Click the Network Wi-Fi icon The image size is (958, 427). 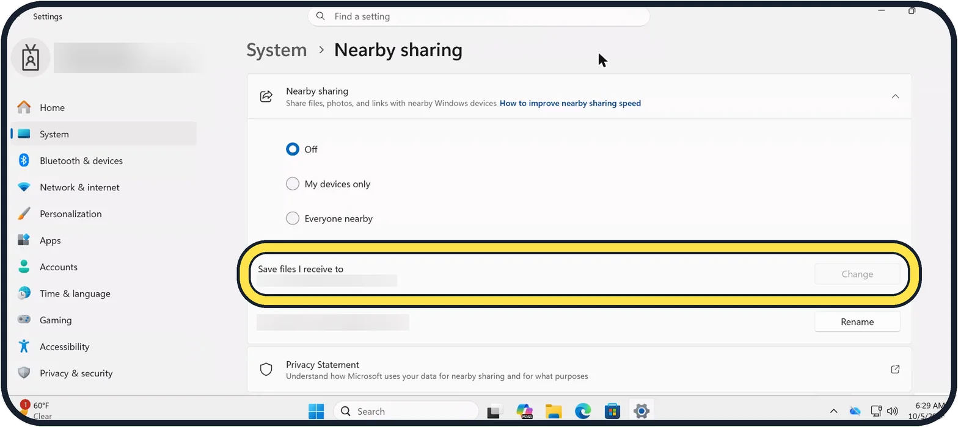pyautogui.click(x=24, y=187)
